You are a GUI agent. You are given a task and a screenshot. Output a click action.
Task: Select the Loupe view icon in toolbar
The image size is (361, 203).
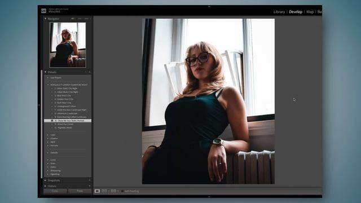(97, 191)
